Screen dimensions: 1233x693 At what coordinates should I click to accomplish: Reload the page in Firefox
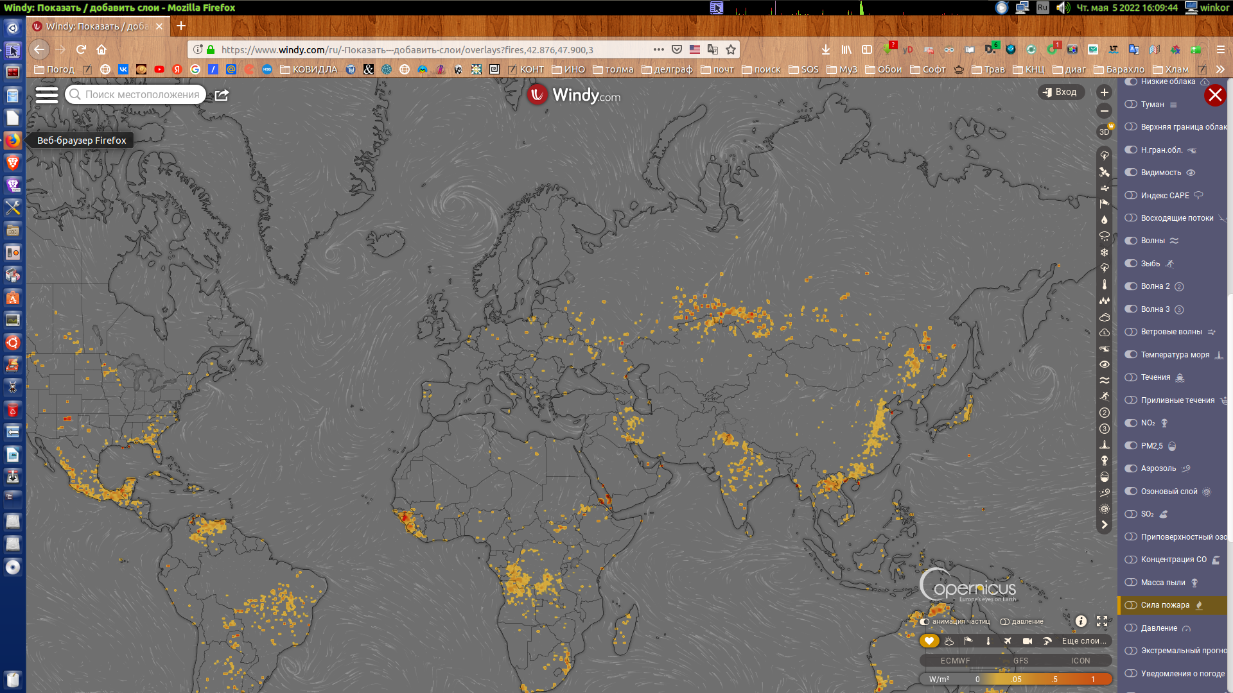click(81, 49)
